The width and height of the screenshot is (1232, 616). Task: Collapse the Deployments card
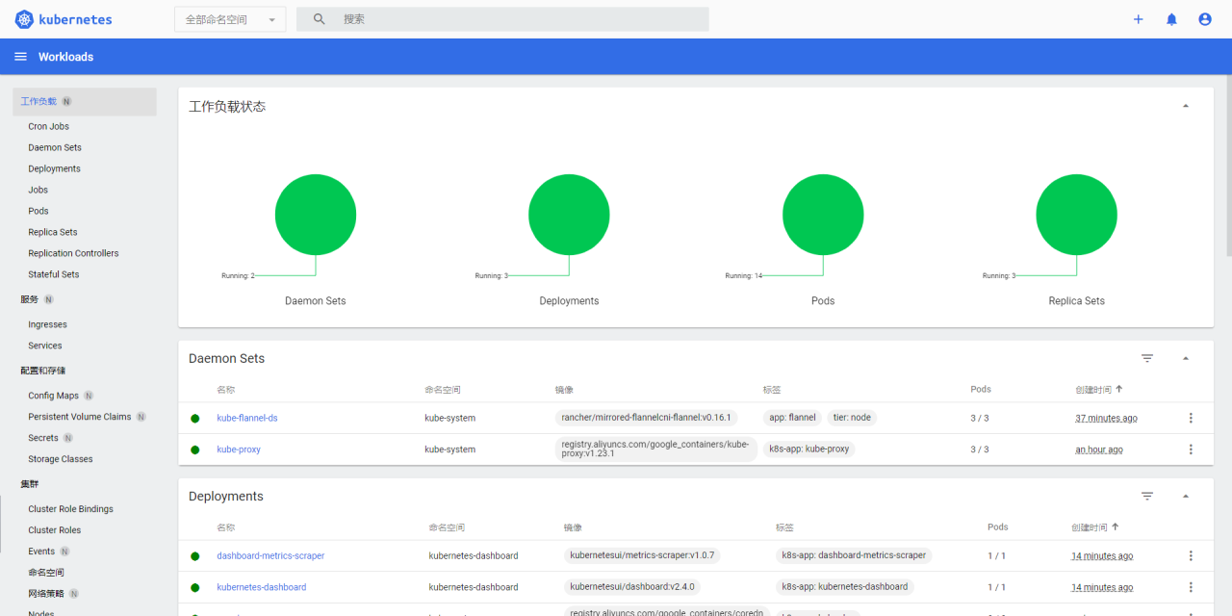1185,496
